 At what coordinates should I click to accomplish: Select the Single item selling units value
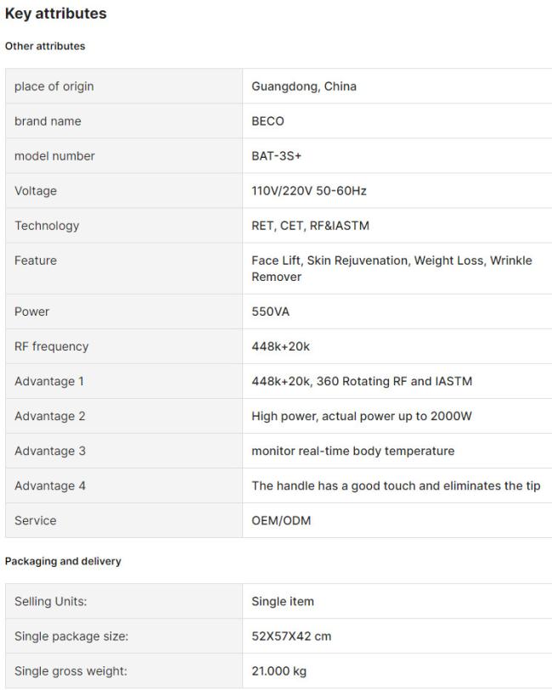click(x=283, y=601)
